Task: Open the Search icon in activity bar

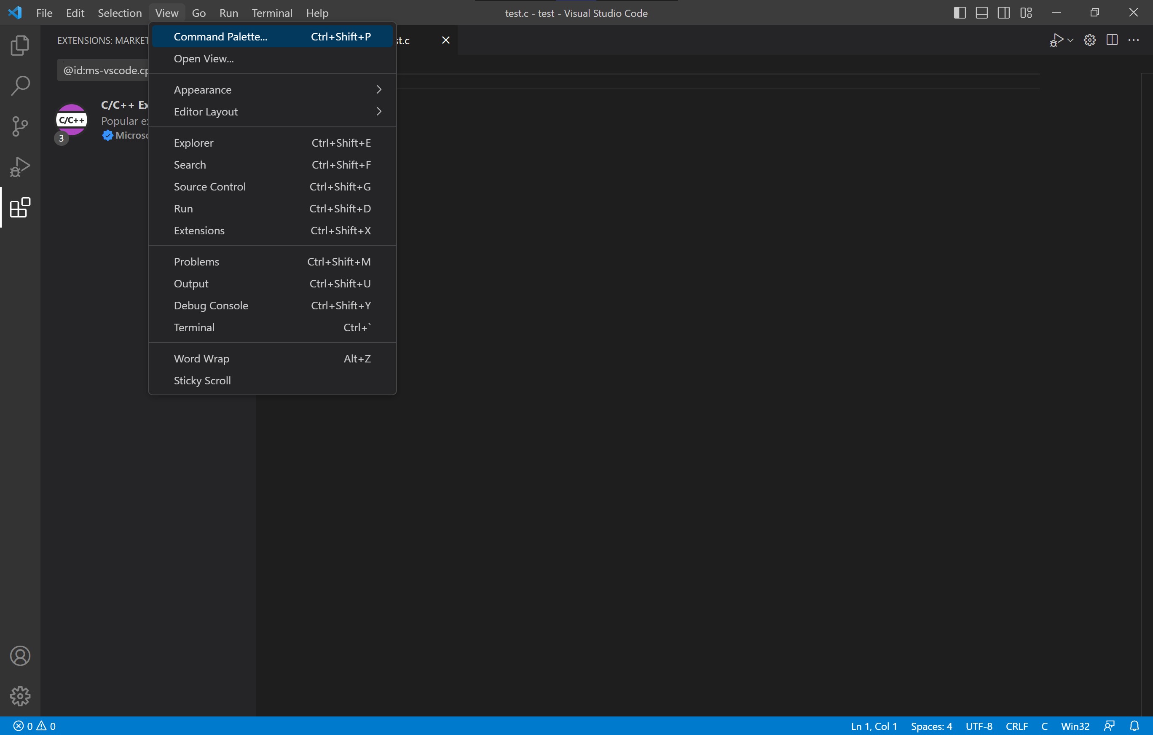Action: coord(20,86)
